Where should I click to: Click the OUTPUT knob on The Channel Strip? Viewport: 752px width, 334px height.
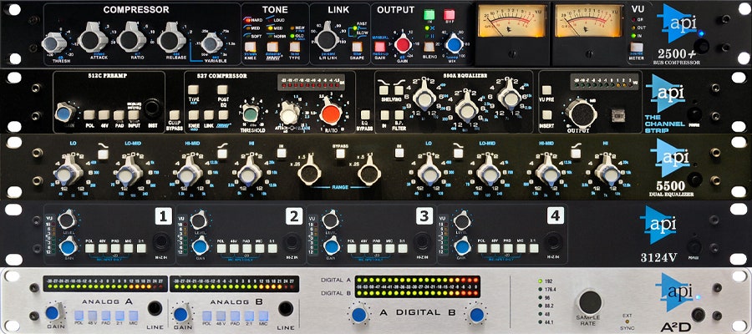(578, 113)
